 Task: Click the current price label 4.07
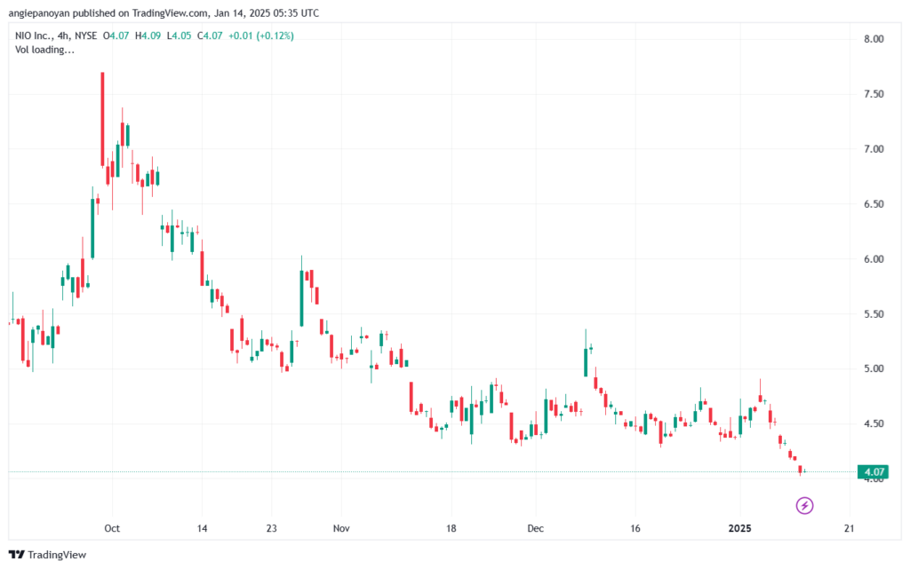[x=874, y=471]
